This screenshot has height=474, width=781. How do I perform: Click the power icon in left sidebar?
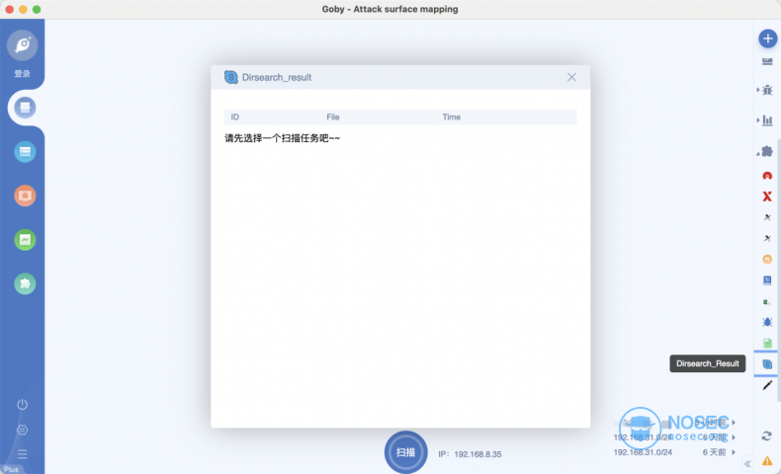click(23, 404)
